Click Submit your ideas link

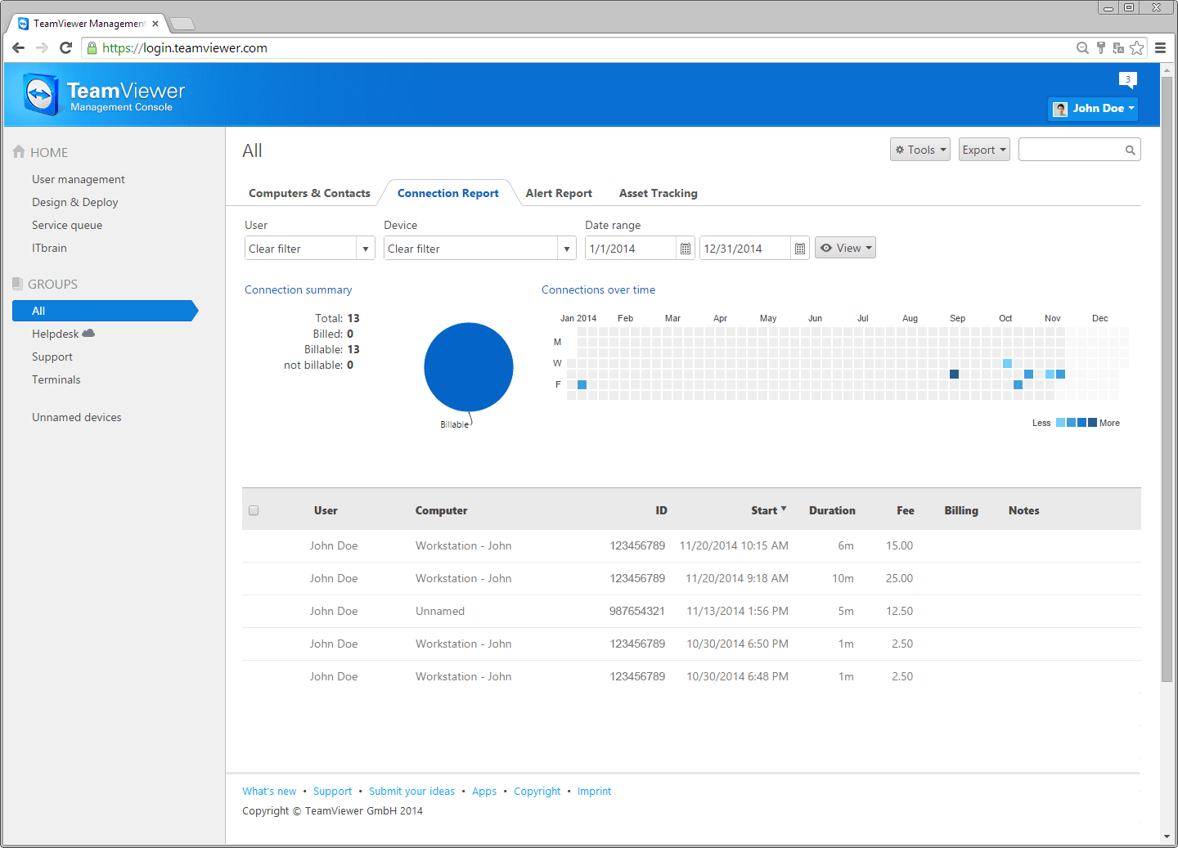point(411,791)
